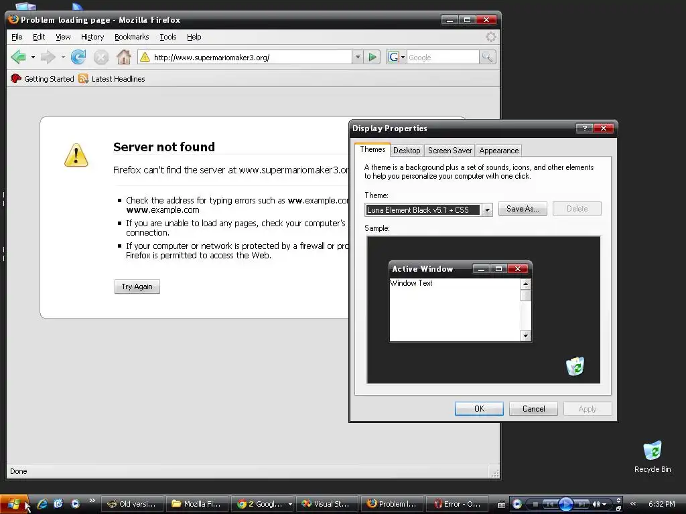The image size is (686, 514).
Task: Click the Firefox forward arrow button
Action: (48, 57)
